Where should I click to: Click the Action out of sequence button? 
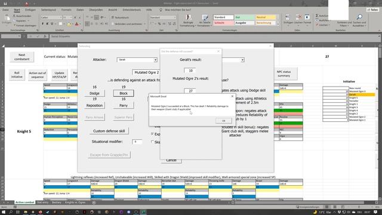coord(37,75)
